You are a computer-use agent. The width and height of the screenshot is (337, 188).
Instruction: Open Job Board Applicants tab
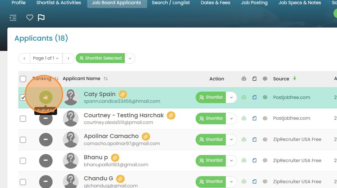116,3
